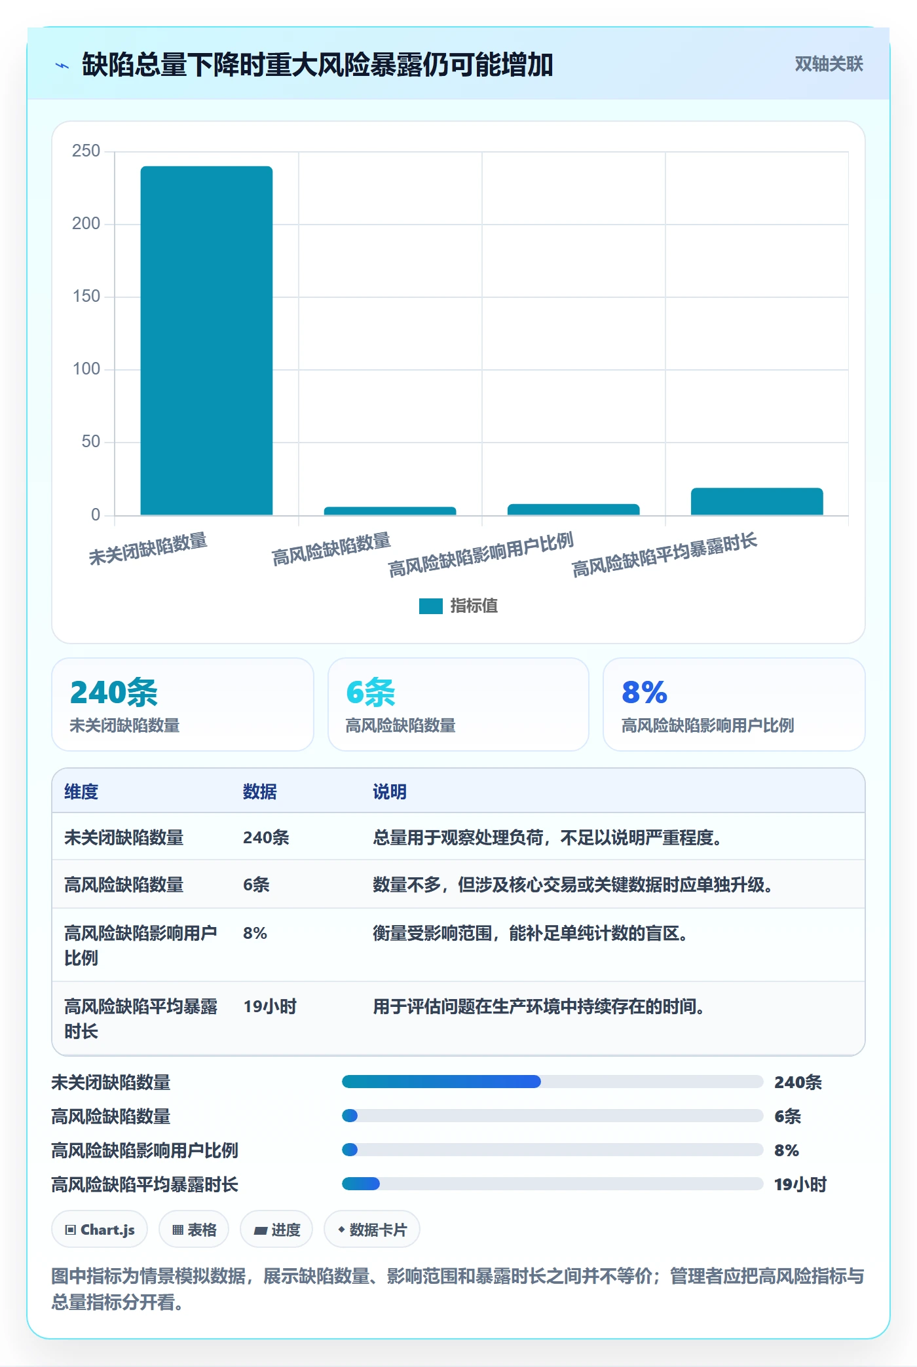Click the footnote starting 图中指标为情景模拟数据
Screen dimensions: 917x1367
coord(458,1289)
